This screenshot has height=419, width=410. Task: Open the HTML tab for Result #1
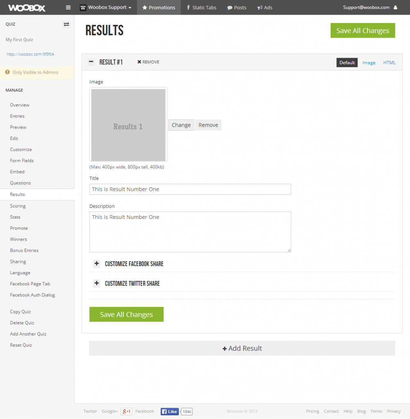click(389, 62)
